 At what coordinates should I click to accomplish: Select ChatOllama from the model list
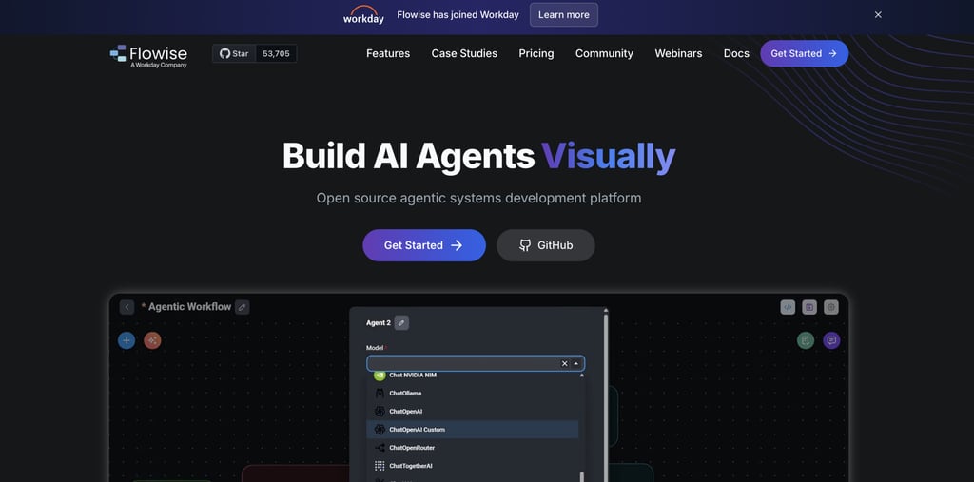(473, 394)
